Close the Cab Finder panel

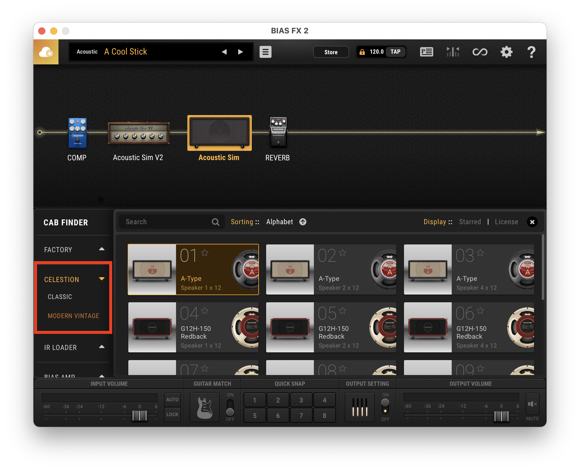[x=532, y=222]
